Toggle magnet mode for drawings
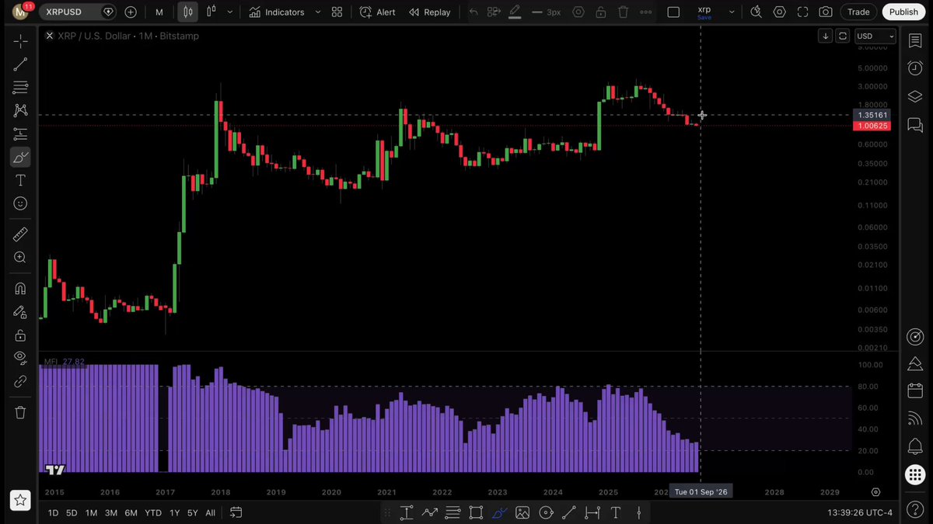The image size is (933, 524). click(20, 289)
